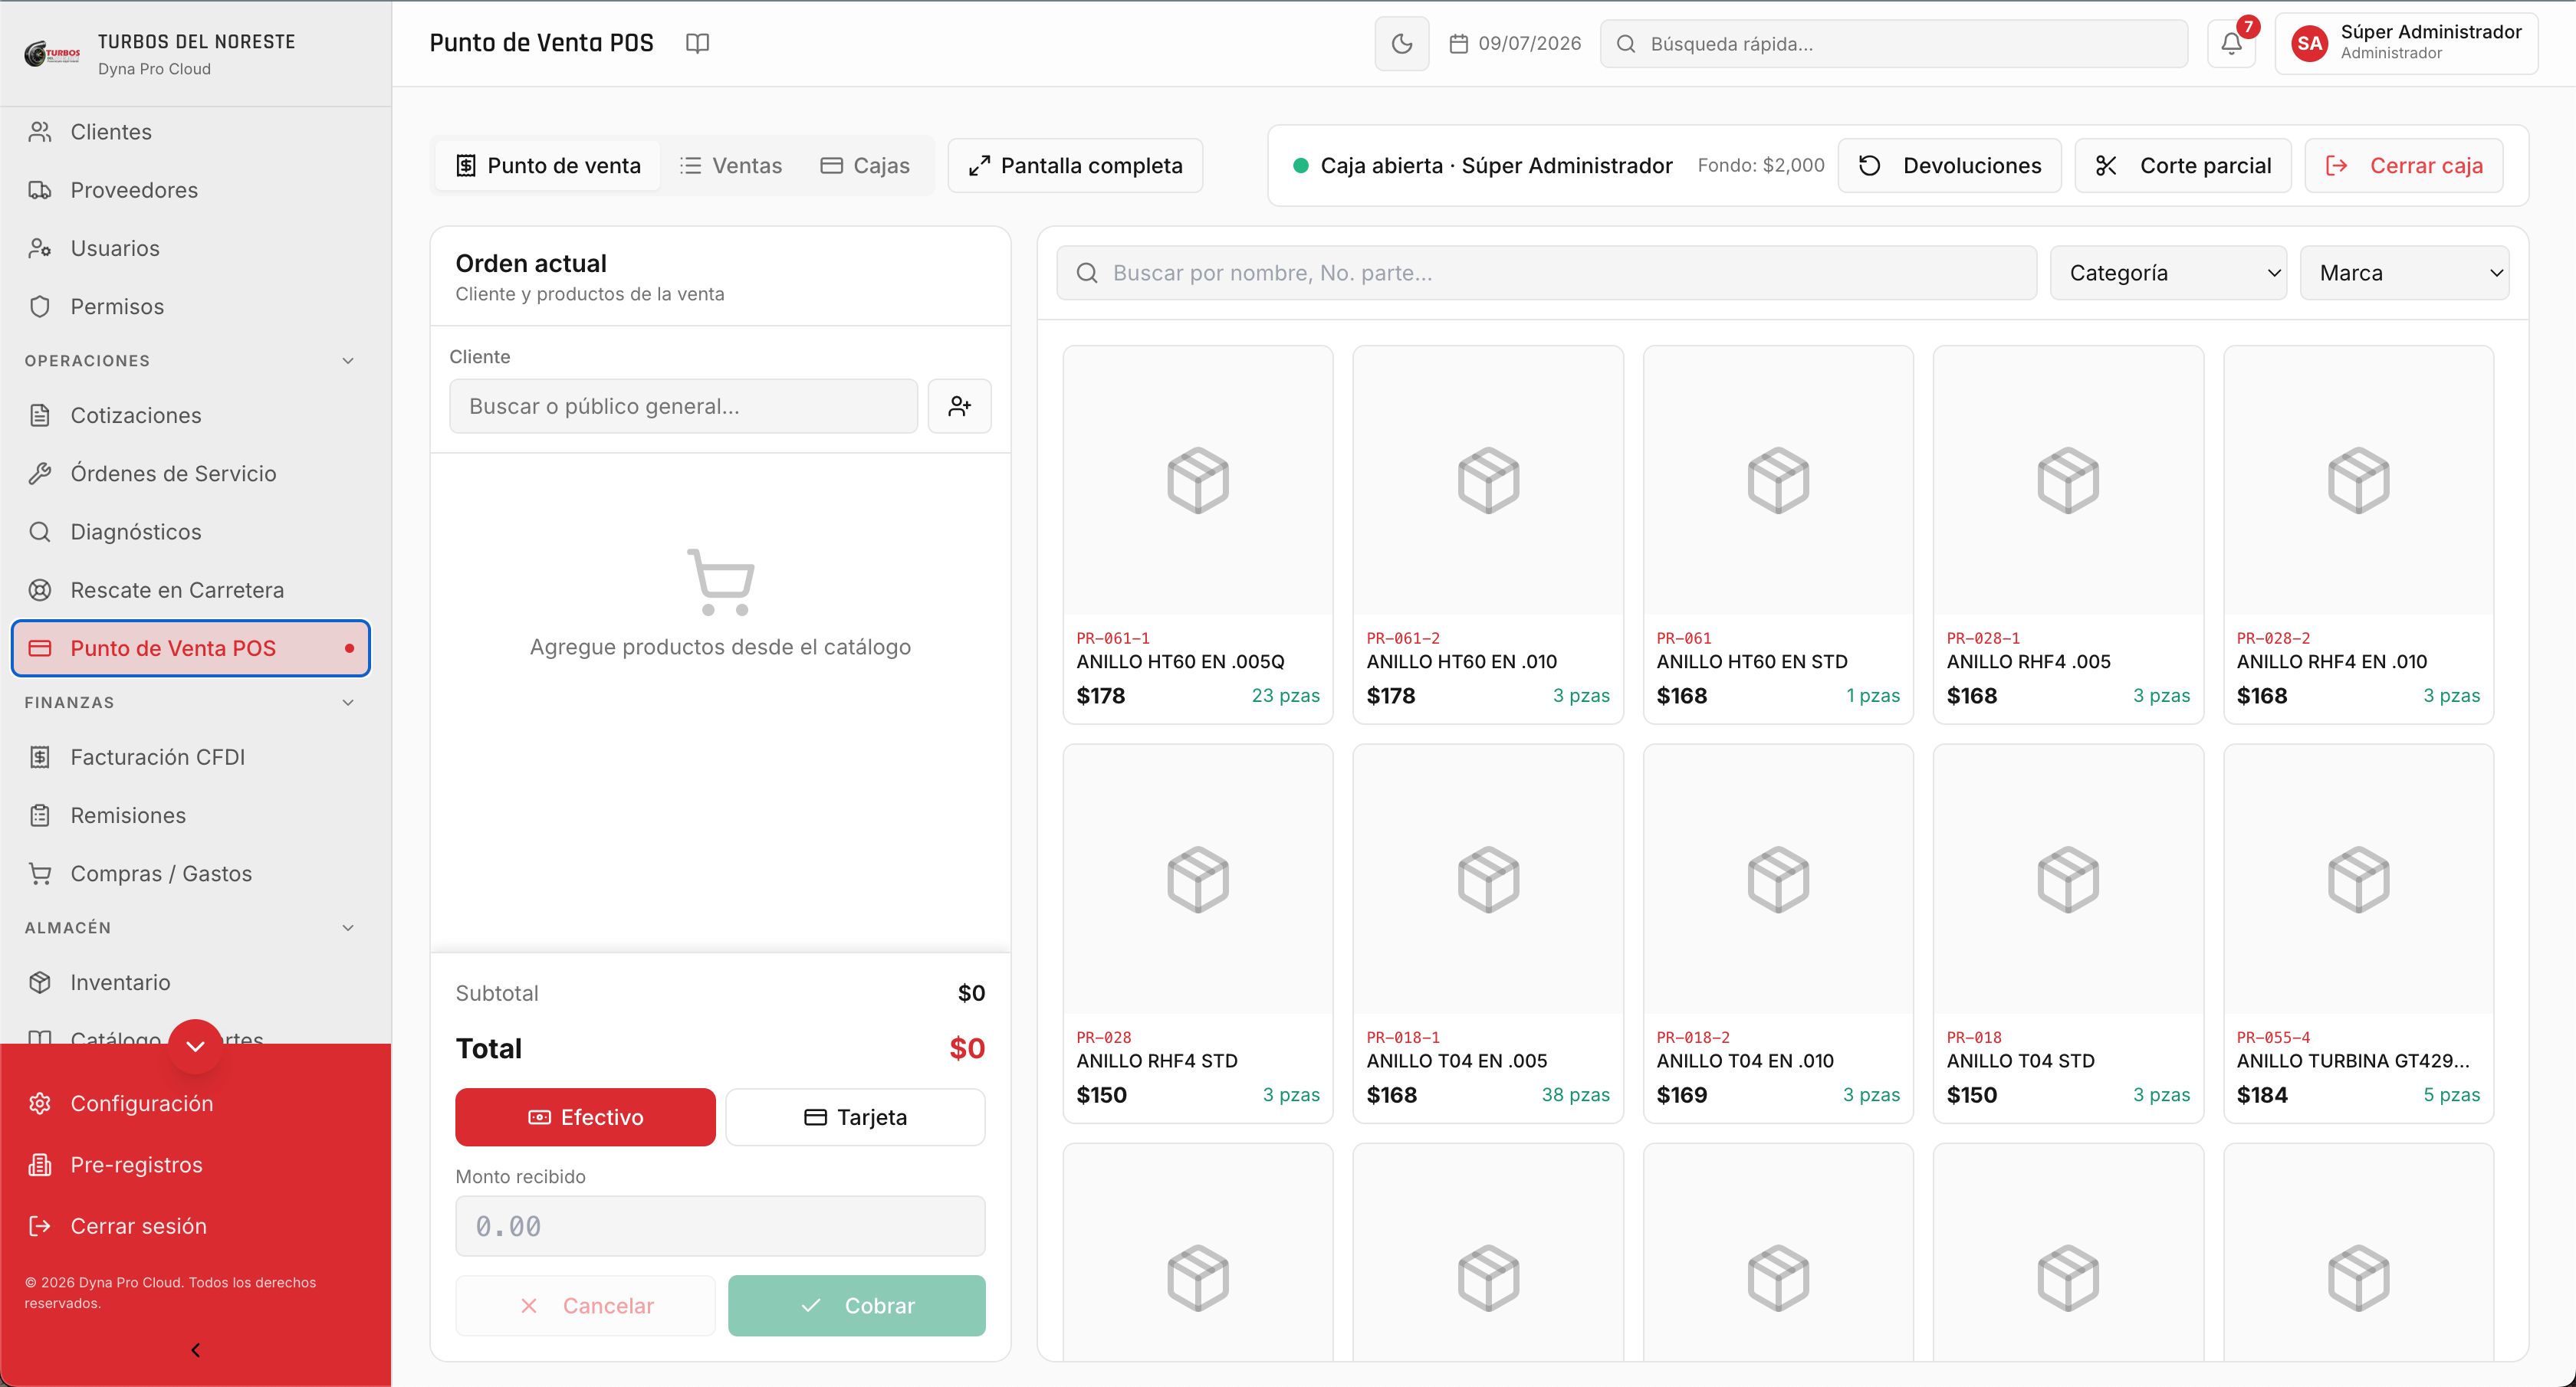Screen dimensions: 2576x1387
Task: Add ANILLO T04 EN .010 product card
Action: pos(1778,933)
